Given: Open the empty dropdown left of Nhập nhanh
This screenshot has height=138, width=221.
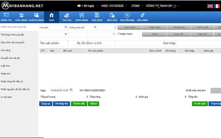Looking at the screenshot, I should point(102,34).
